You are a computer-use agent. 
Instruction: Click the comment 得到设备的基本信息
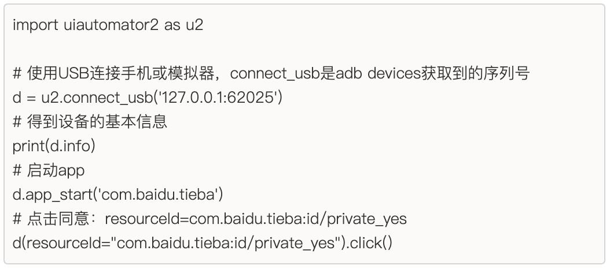pos(90,122)
